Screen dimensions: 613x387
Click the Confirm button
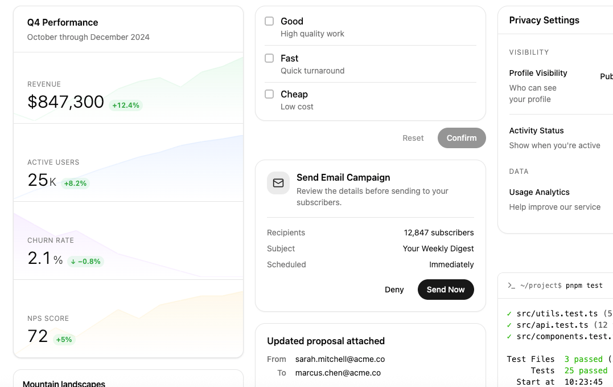pyautogui.click(x=462, y=138)
